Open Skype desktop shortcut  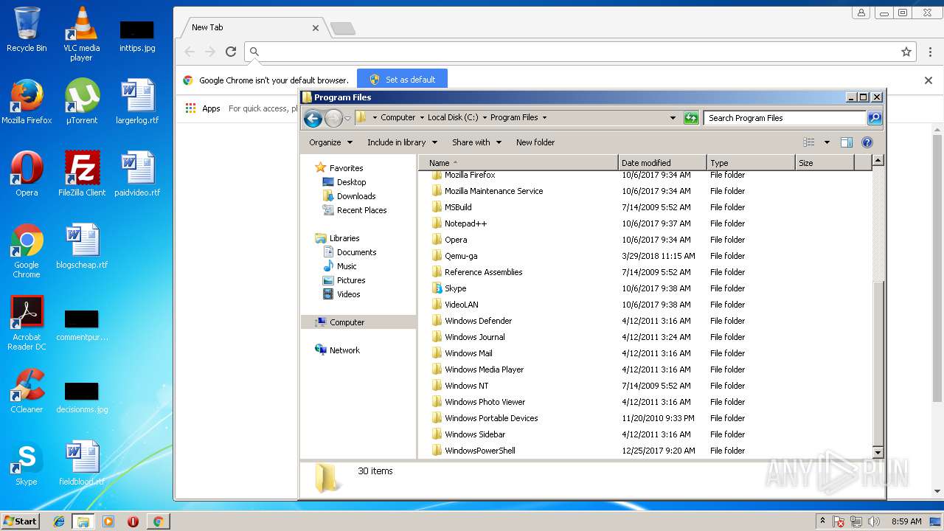pyautogui.click(x=27, y=463)
